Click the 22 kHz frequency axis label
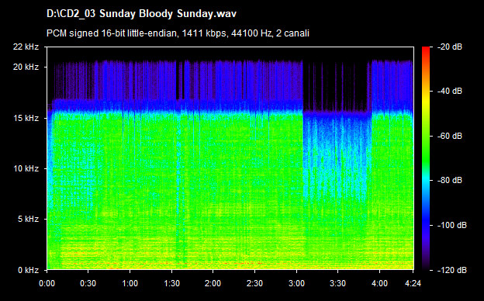The width and height of the screenshot is (484, 301). [x=26, y=47]
